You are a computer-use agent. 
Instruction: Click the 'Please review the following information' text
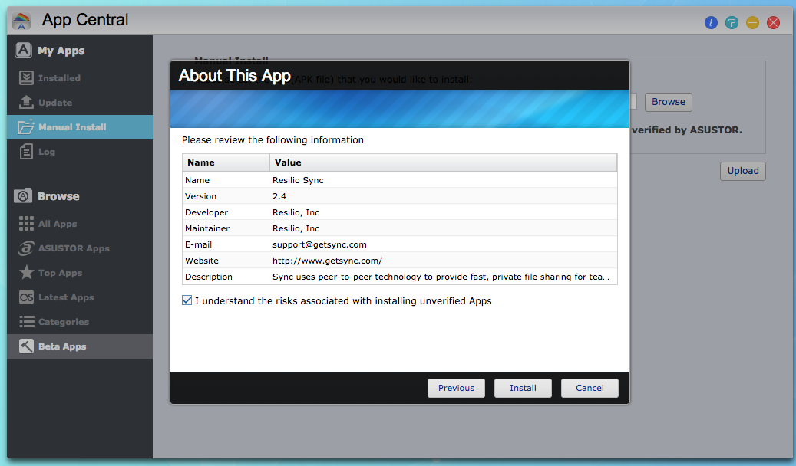(272, 140)
